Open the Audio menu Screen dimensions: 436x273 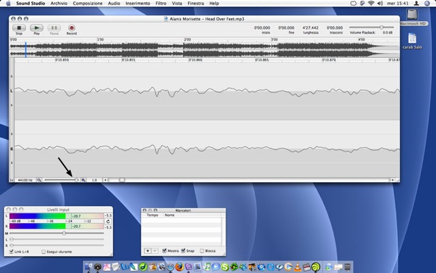[x=114, y=3]
